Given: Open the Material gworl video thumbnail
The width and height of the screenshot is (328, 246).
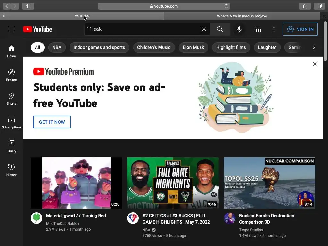Looking at the screenshot, I should pyautogui.click(x=76, y=183).
